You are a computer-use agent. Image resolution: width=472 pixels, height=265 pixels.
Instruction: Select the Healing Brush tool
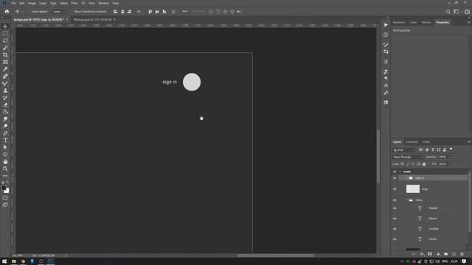tap(5, 77)
